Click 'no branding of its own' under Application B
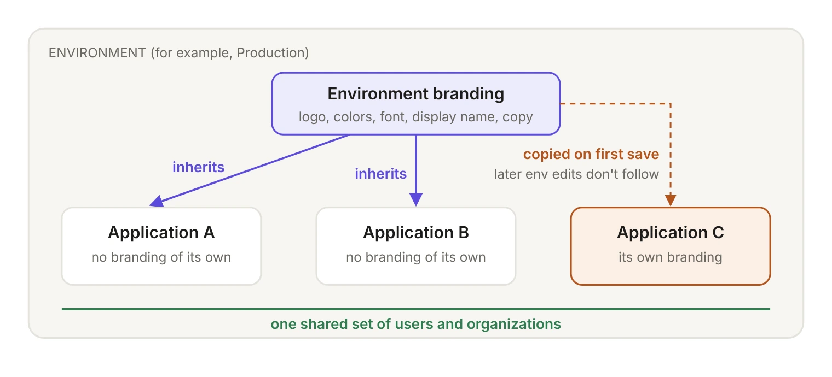This screenshot has height=377, width=832. click(416, 257)
